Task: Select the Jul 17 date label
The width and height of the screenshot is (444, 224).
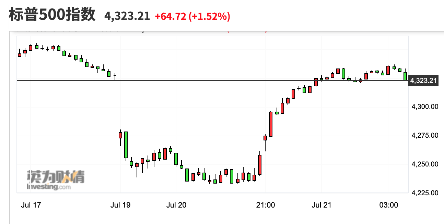Action: pos(31,205)
